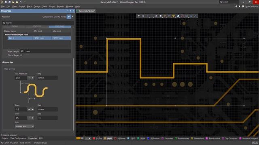This screenshot has height=145, width=259.
Task: Click the select rectangle icon in Active Bar
Action: pos(152,16)
